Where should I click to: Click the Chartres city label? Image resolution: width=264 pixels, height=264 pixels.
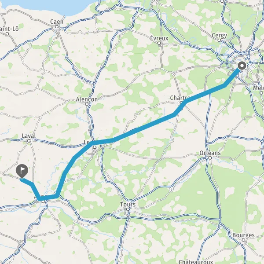pyautogui.click(x=180, y=98)
